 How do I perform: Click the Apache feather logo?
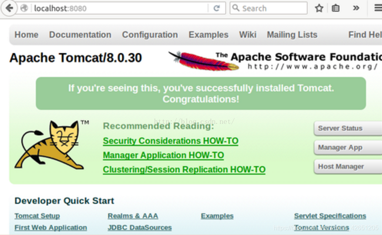[204, 61]
